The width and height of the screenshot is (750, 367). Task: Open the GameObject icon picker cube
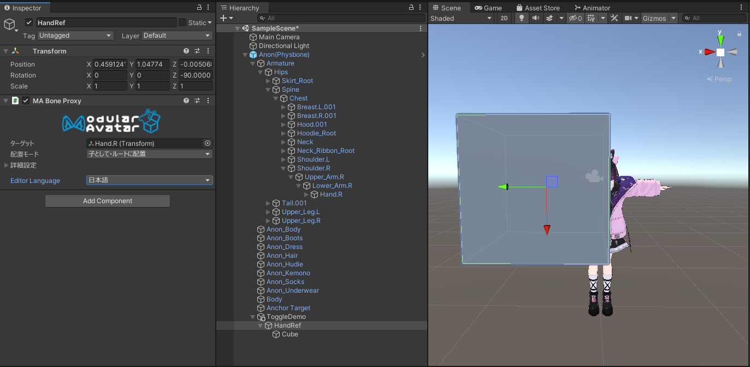(10, 25)
